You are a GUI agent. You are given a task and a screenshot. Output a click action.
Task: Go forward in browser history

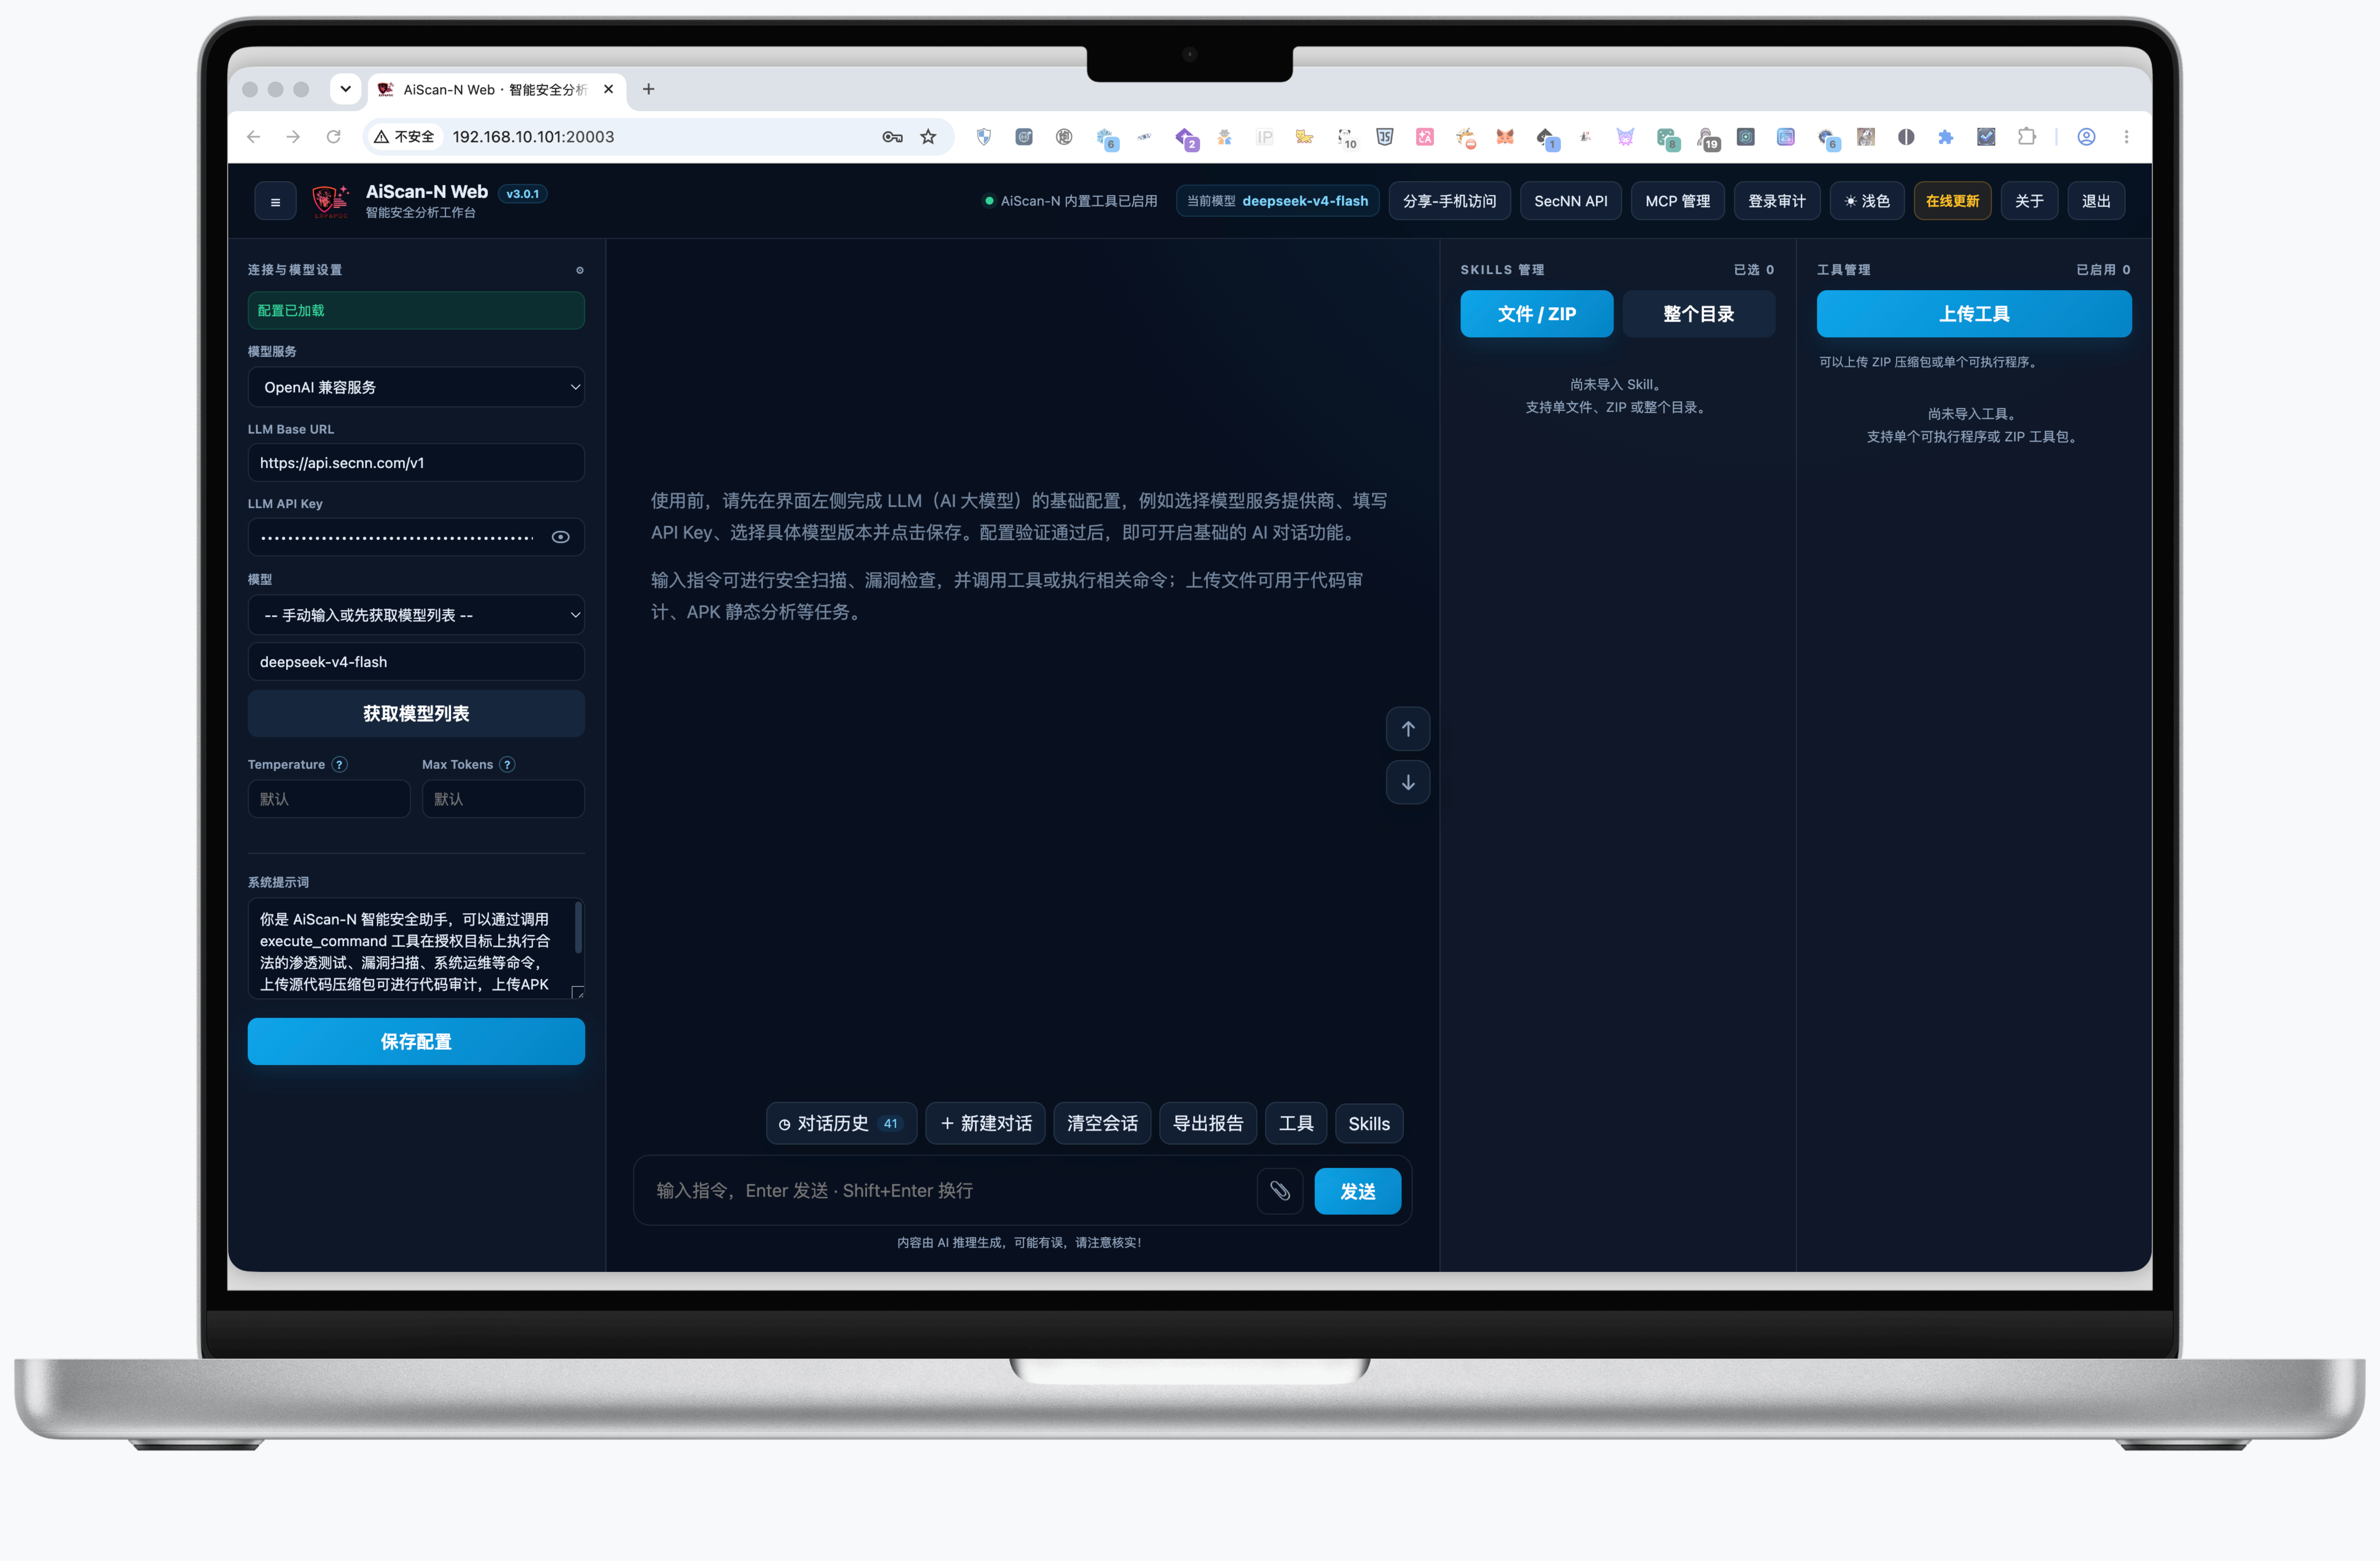point(293,137)
